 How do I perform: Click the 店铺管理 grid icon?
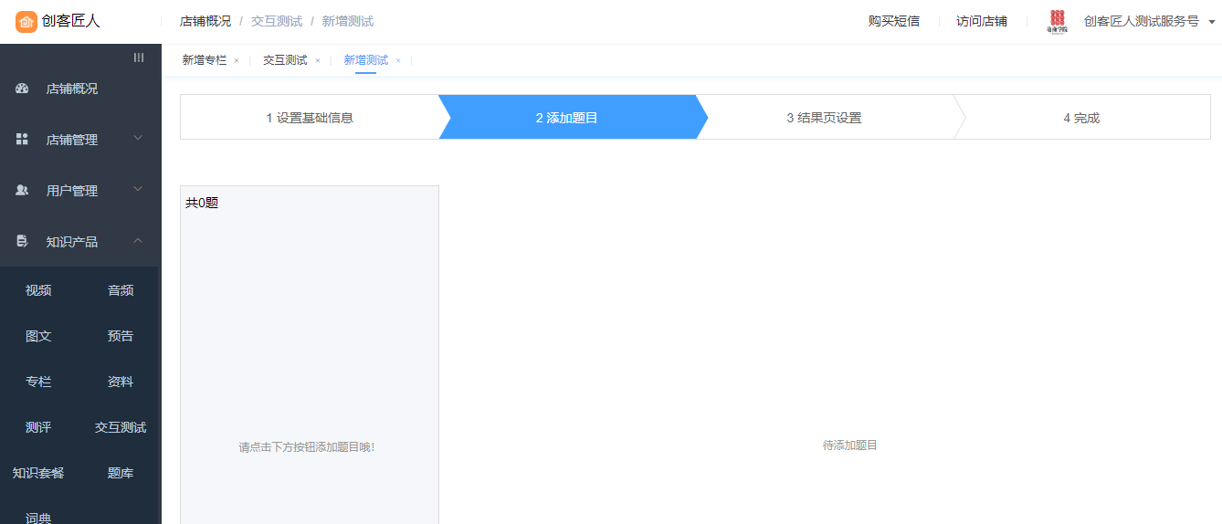tap(23, 140)
